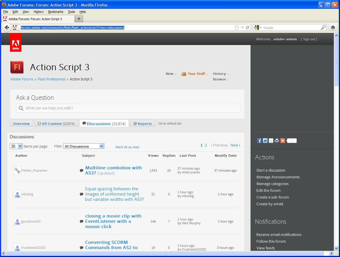Viewport: 340px width, 257px height.
Task: Expand the History menu
Action: coord(221,74)
